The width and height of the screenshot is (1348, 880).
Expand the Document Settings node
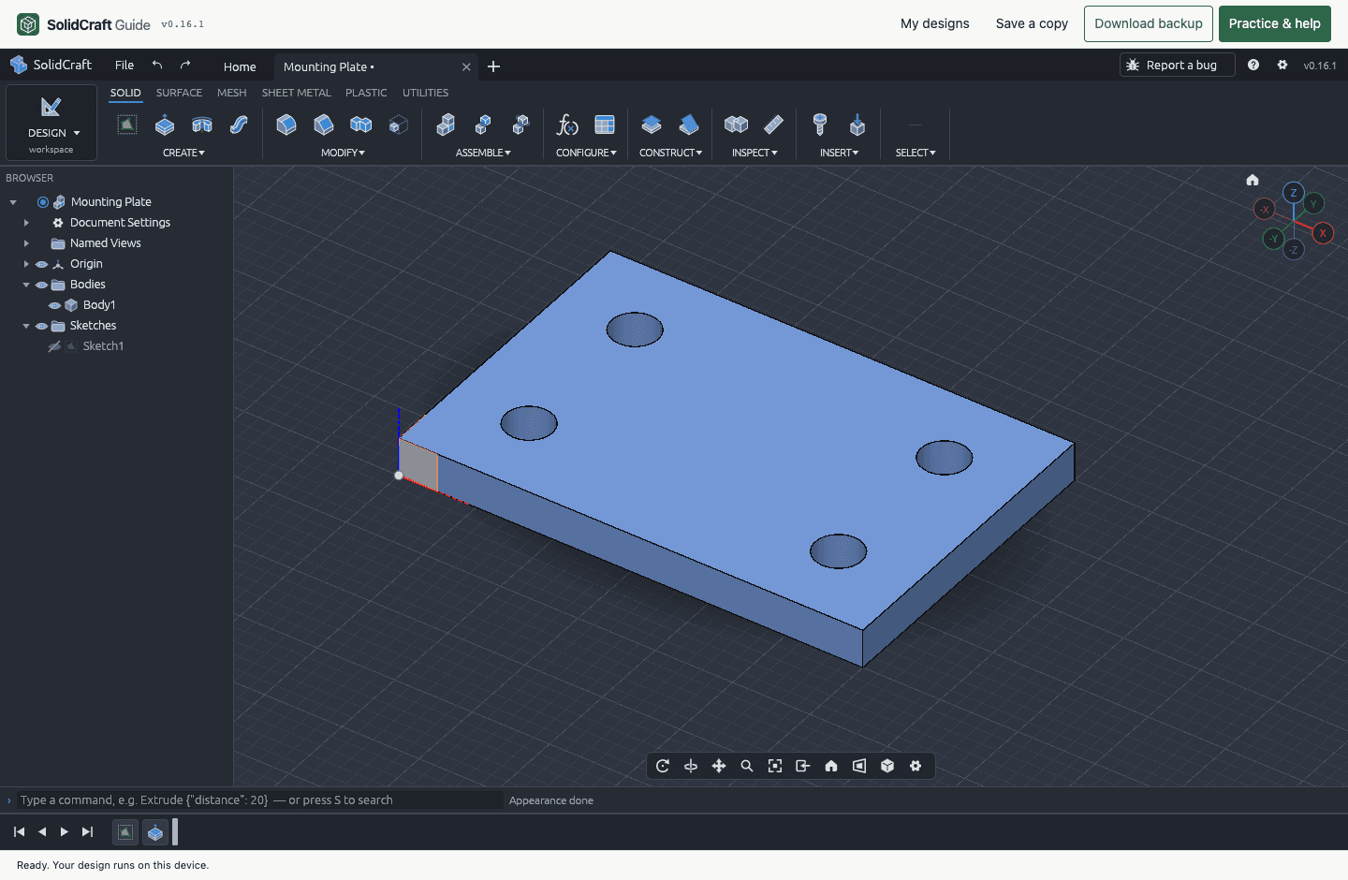(26, 223)
